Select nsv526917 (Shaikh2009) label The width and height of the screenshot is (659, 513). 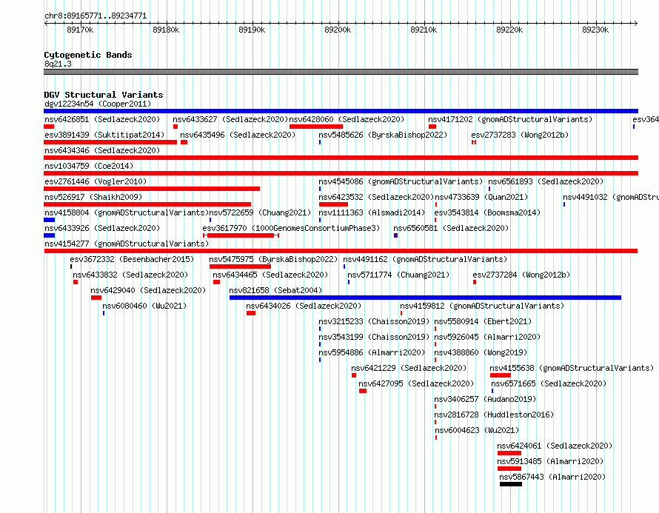[x=93, y=197]
